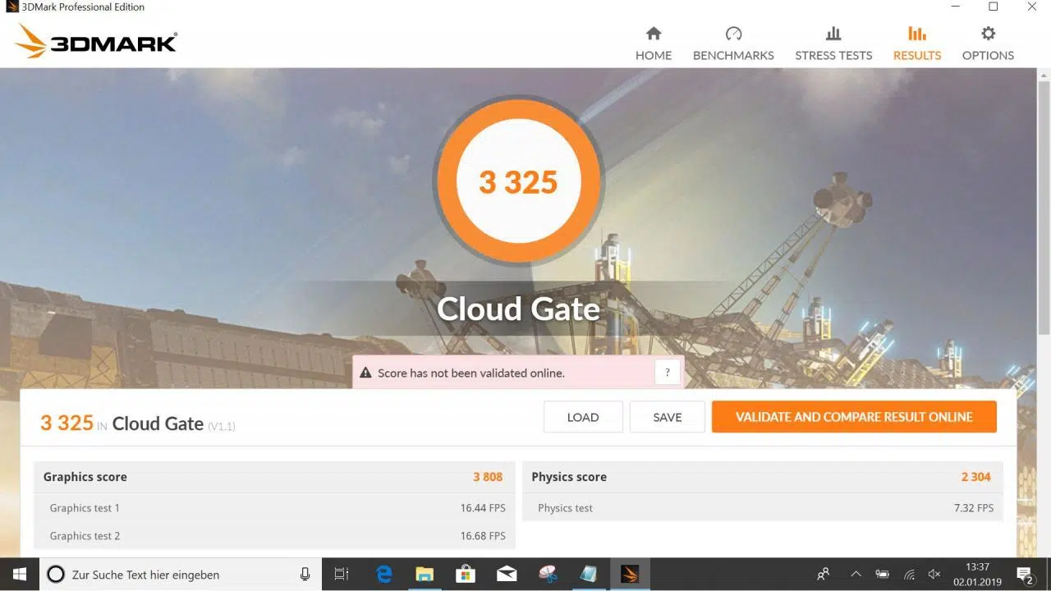Click the 'Score has not been validated online.' text
The width and height of the screenshot is (1051, 591).
tap(471, 373)
